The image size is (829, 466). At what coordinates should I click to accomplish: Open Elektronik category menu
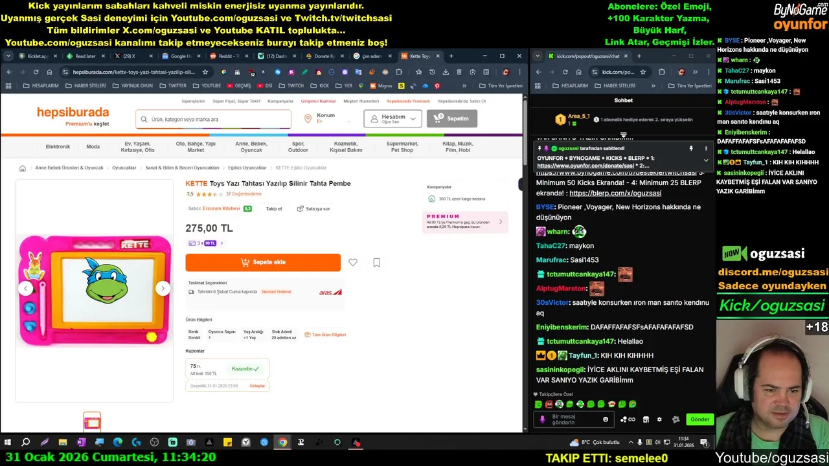tap(58, 147)
